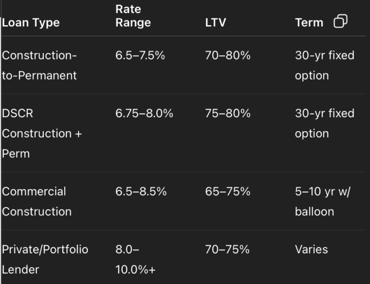Click the 70–80% LTV cell

[x=228, y=55]
